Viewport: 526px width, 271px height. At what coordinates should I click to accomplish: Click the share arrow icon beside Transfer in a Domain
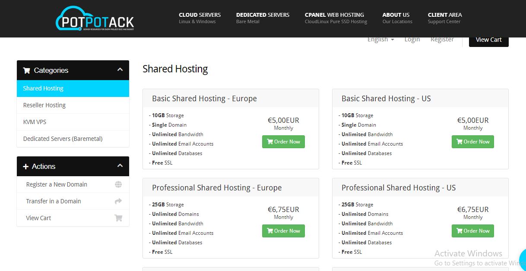[x=118, y=201]
